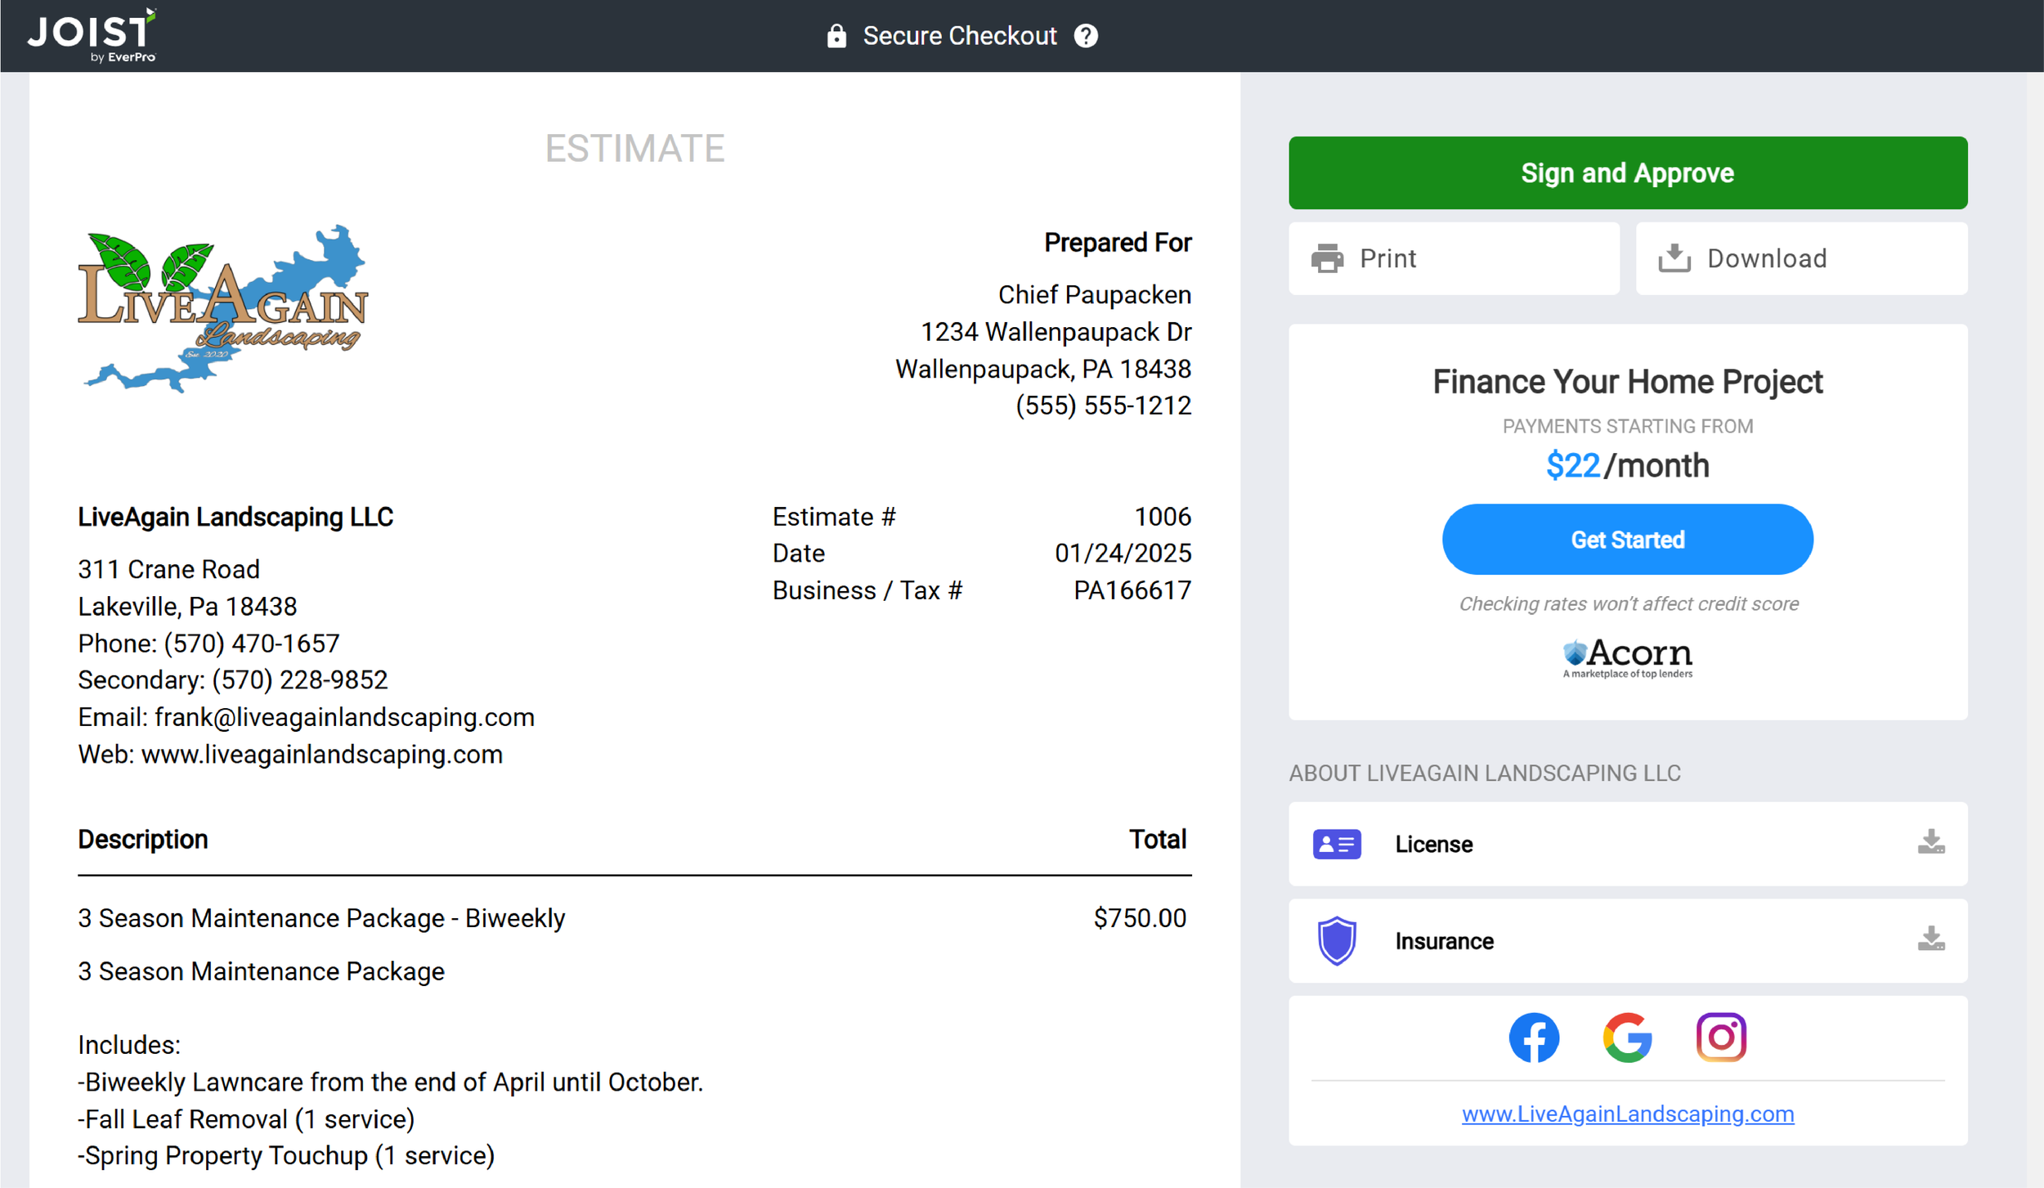Screen dimensions: 2044x1188
Task: Click the Joist by EverPro logo
Action: [x=92, y=35]
